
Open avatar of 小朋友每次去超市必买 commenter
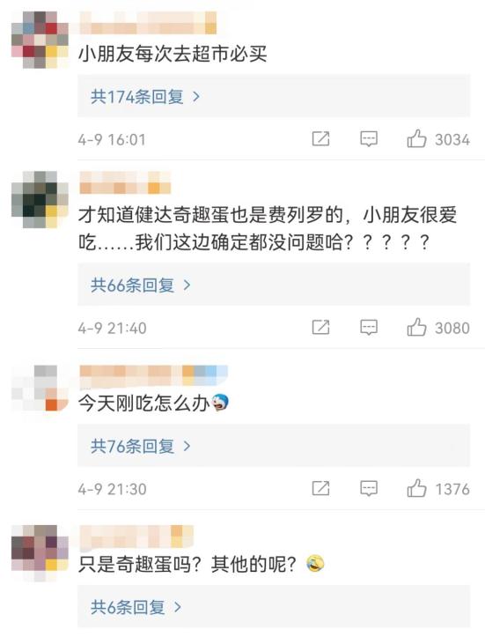tap(40, 40)
